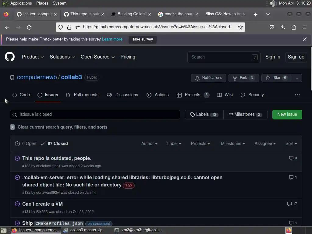Click the Fork button

(x=243, y=78)
